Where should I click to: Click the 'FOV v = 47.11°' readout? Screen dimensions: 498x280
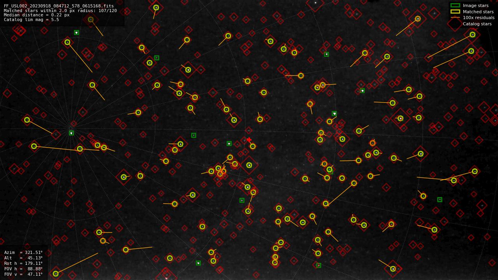click(23, 274)
